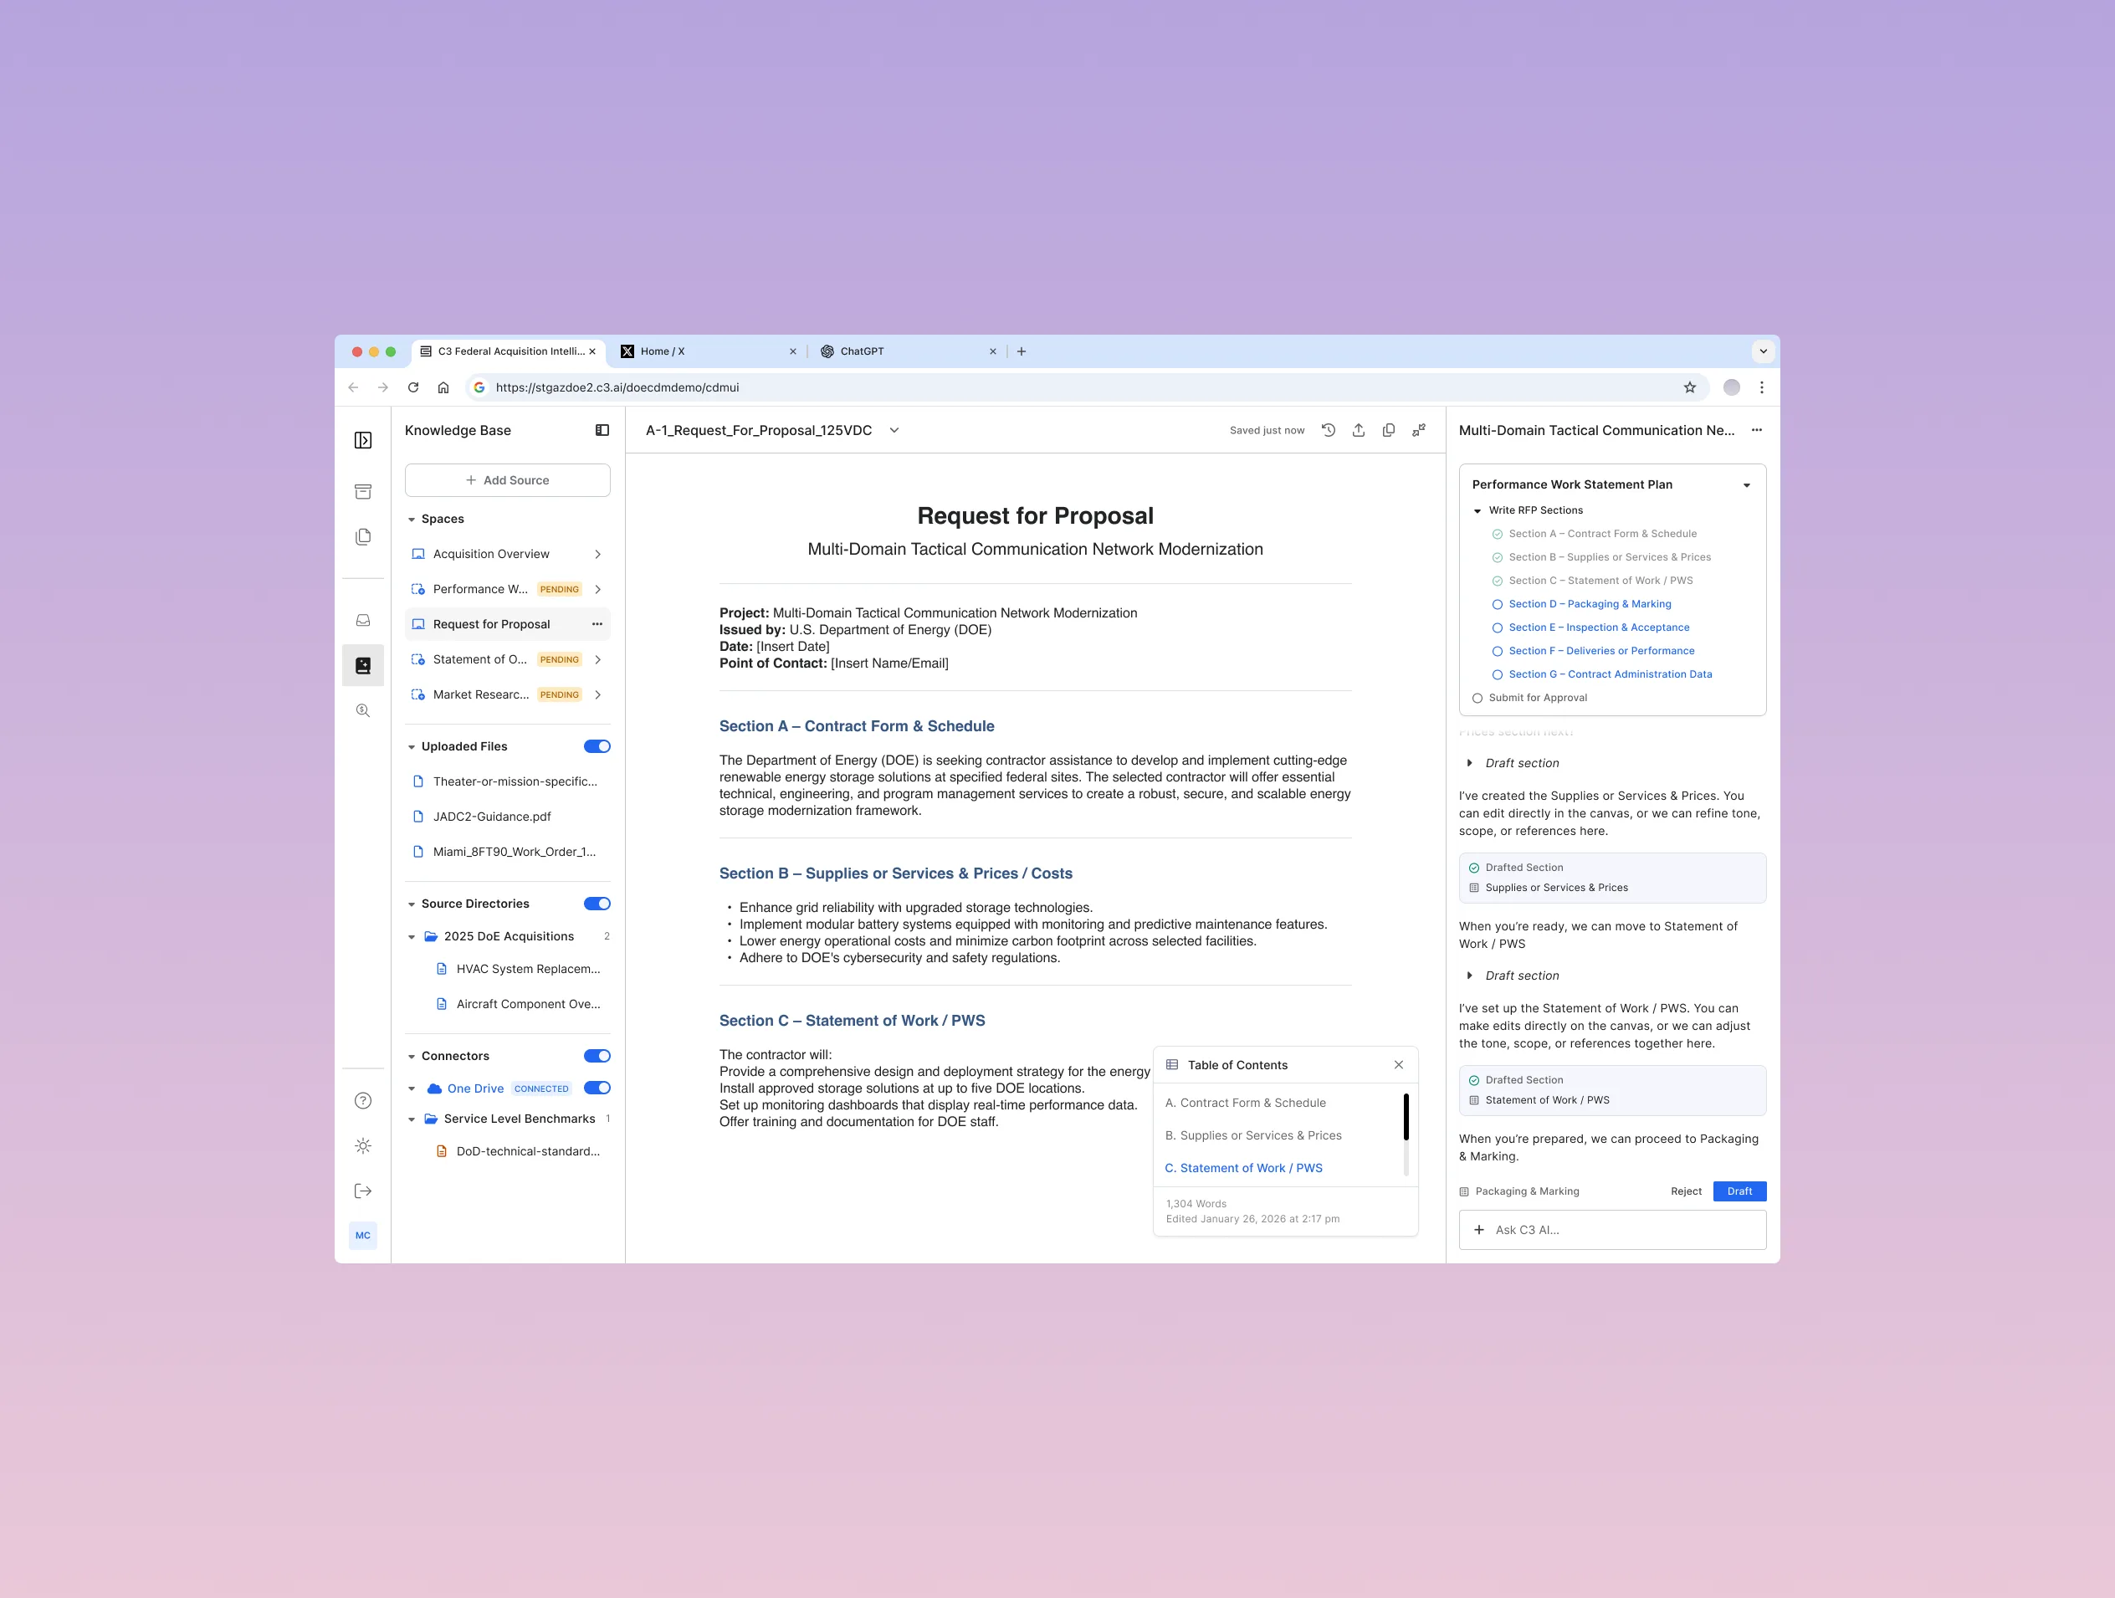Screen dimensions: 2115x1598
Task: Click the blue Draft button
Action: click(1739, 1191)
